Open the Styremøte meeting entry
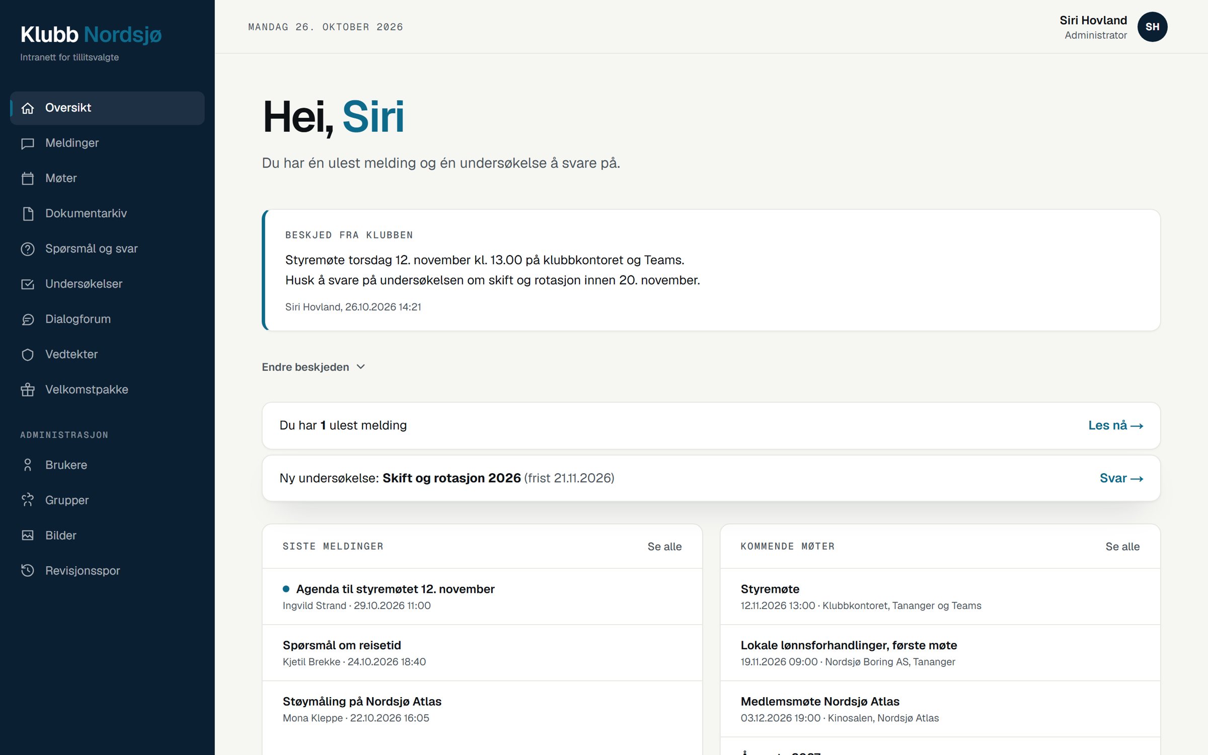The width and height of the screenshot is (1208, 755). (x=940, y=597)
